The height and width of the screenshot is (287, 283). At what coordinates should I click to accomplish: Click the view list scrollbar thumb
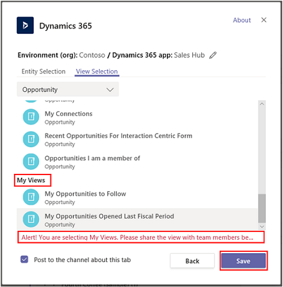point(262,208)
